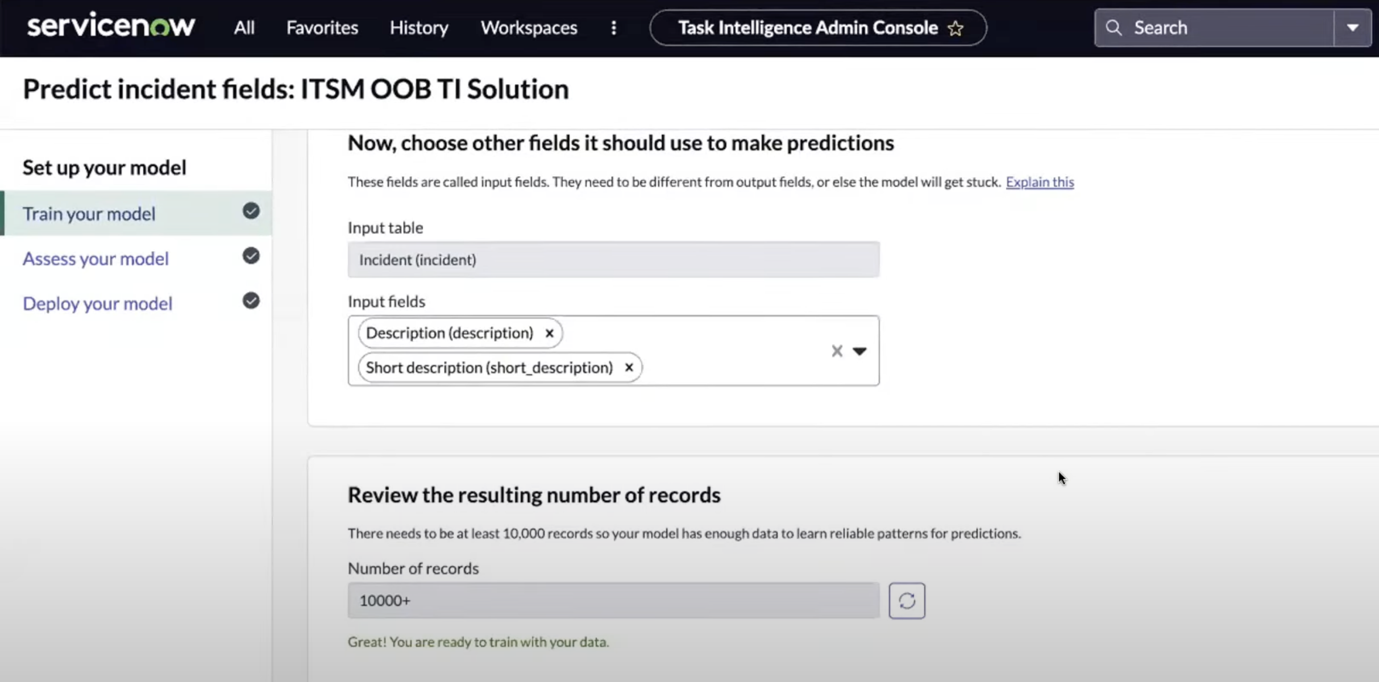The height and width of the screenshot is (682, 1379).
Task: Click the Number of records field
Action: 613,600
